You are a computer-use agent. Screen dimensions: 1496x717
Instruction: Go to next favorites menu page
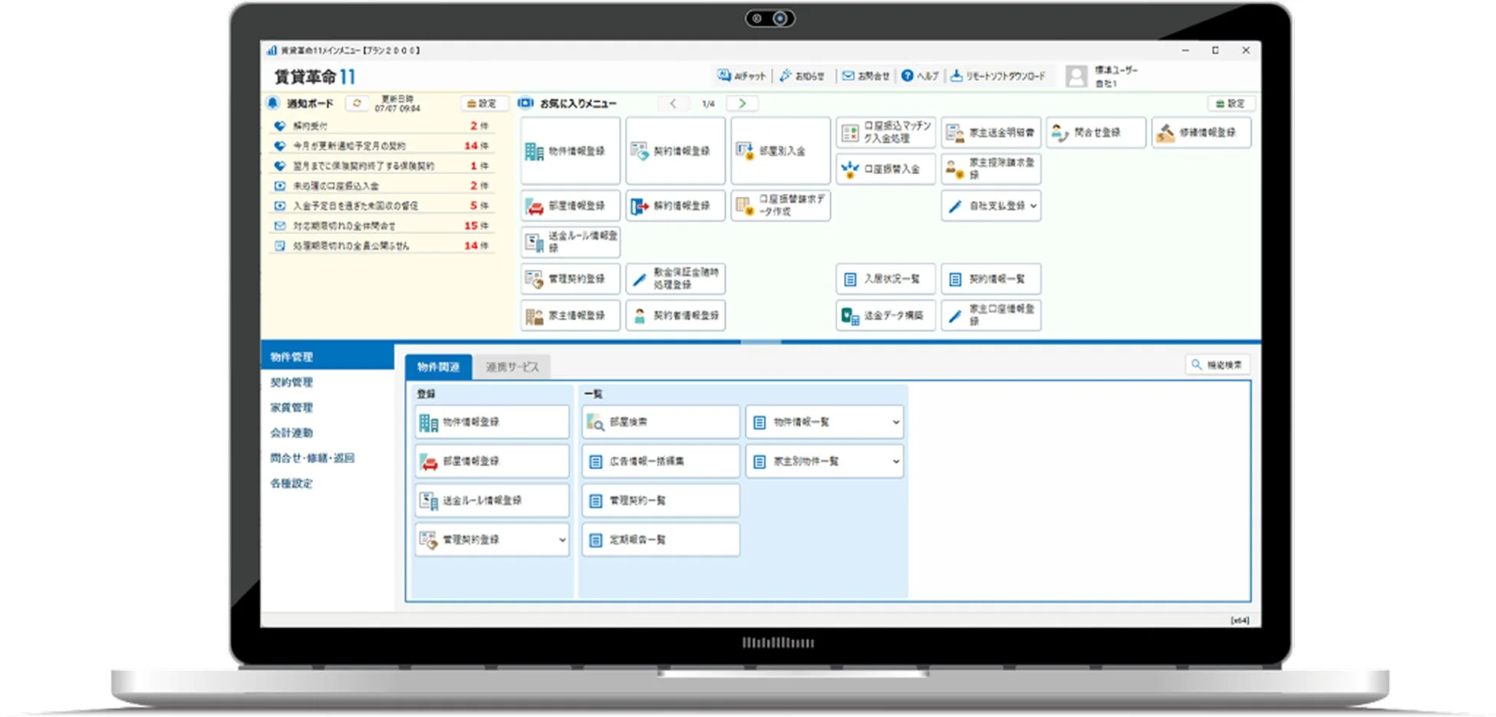click(742, 104)
